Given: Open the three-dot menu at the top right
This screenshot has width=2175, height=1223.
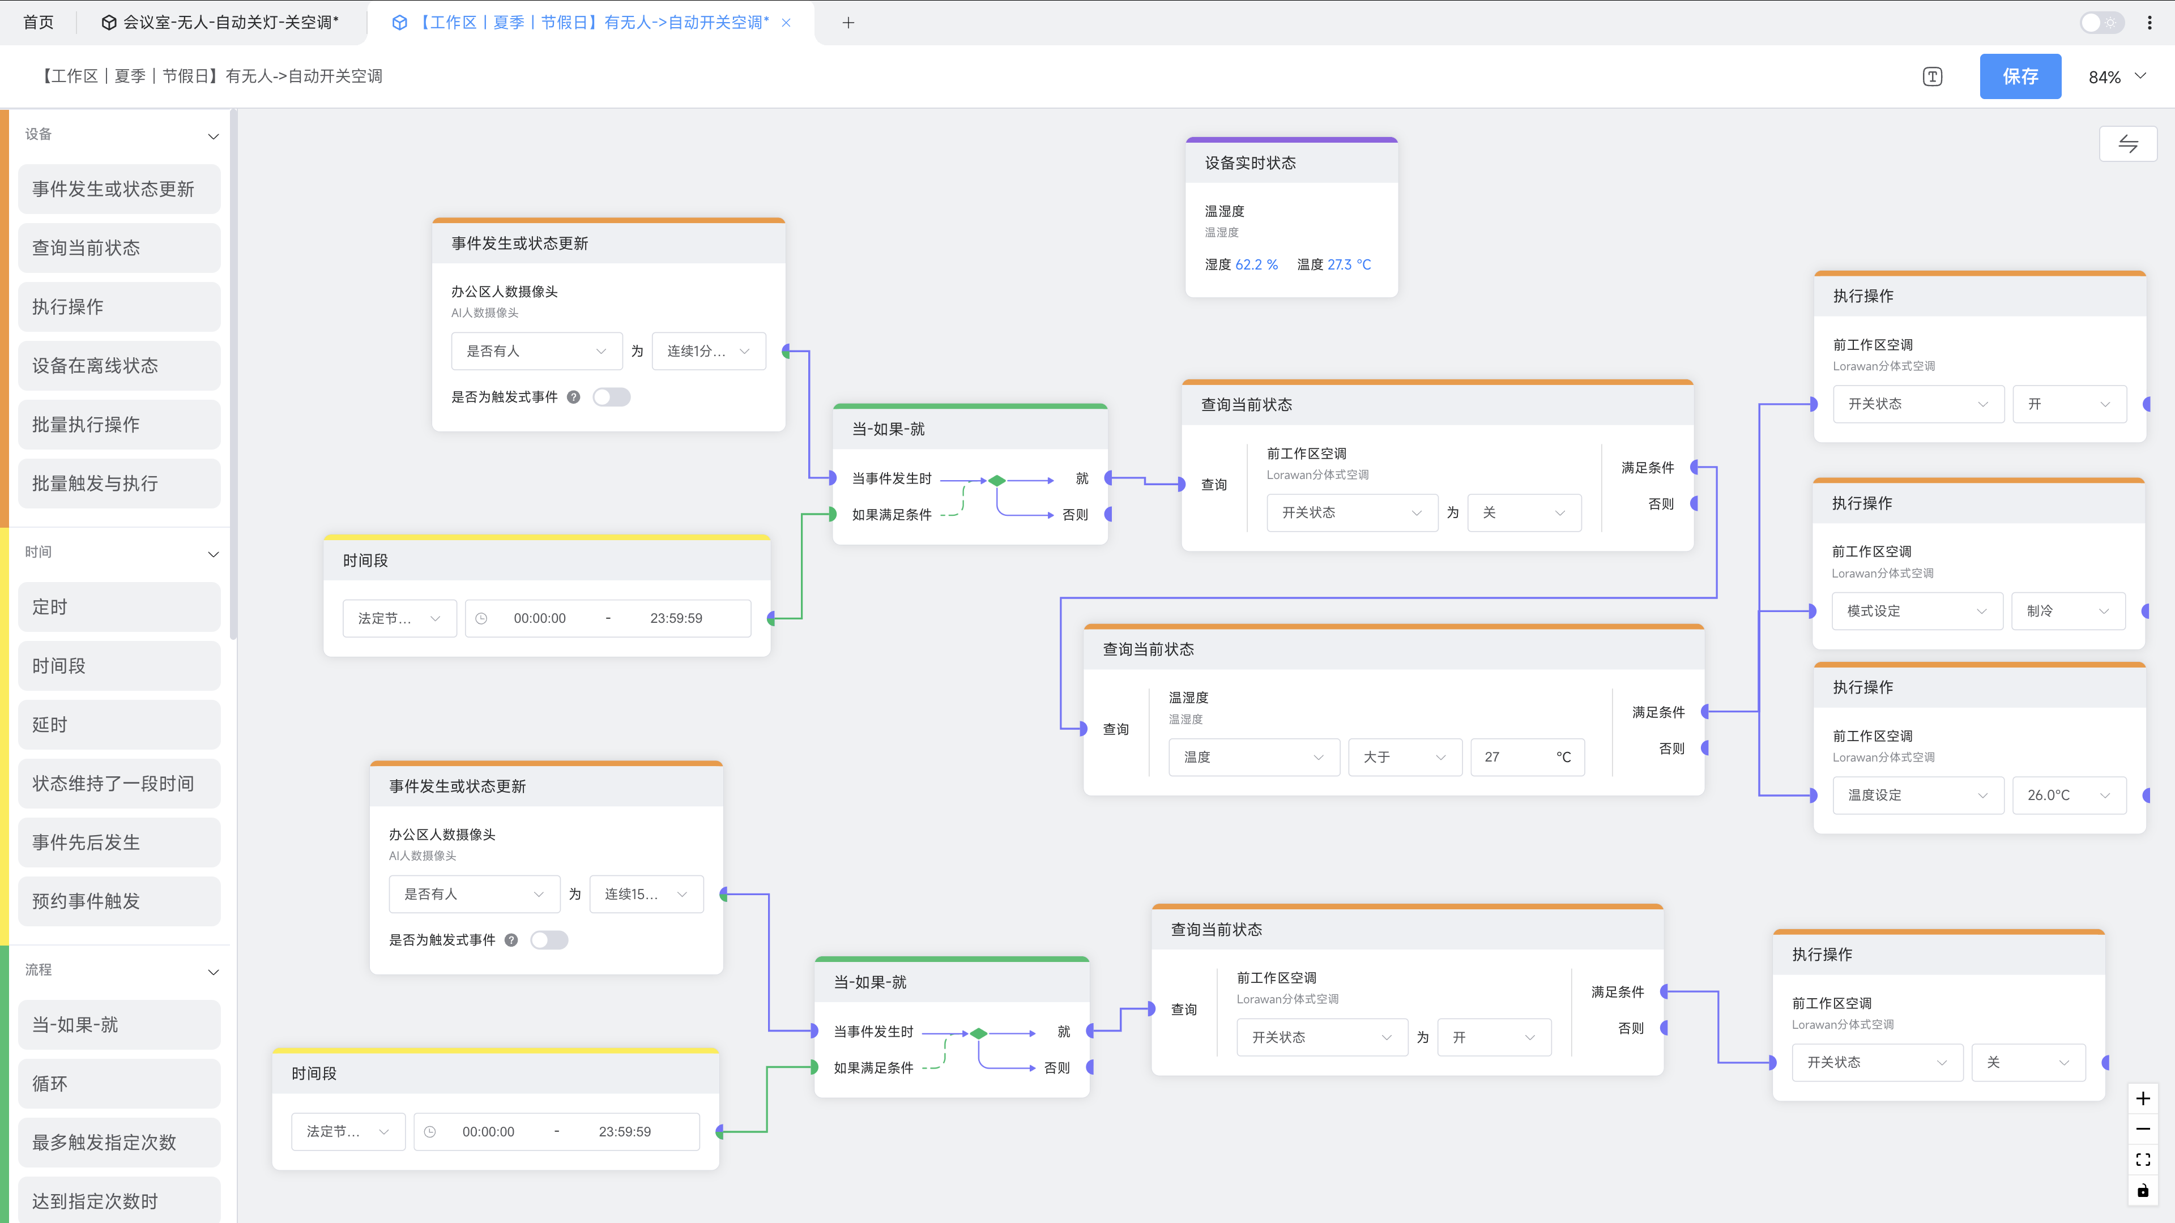Looking at the screenshot, I should point(2150,23).
